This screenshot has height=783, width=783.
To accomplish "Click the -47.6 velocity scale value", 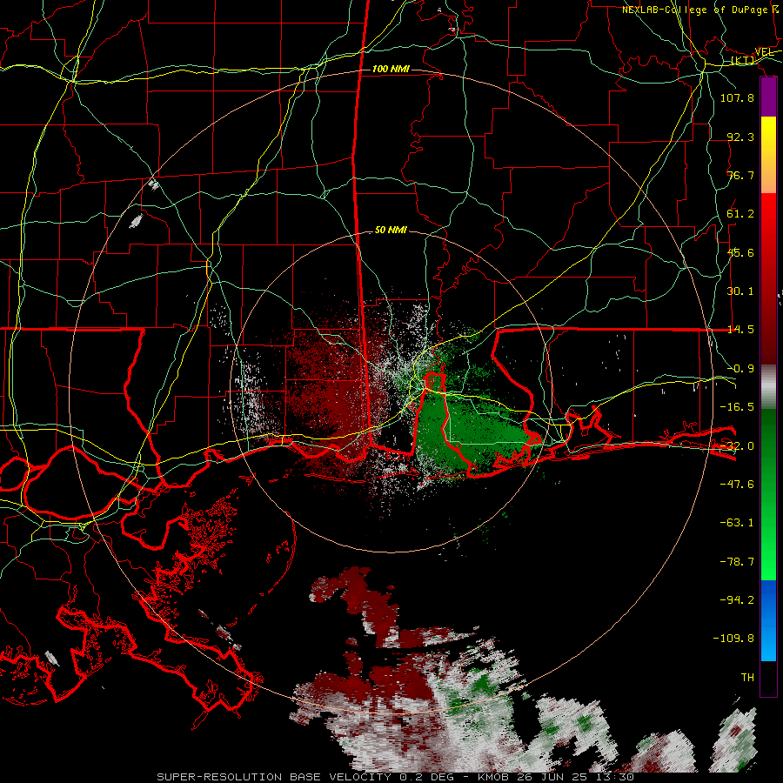I will tap(737, 485).
